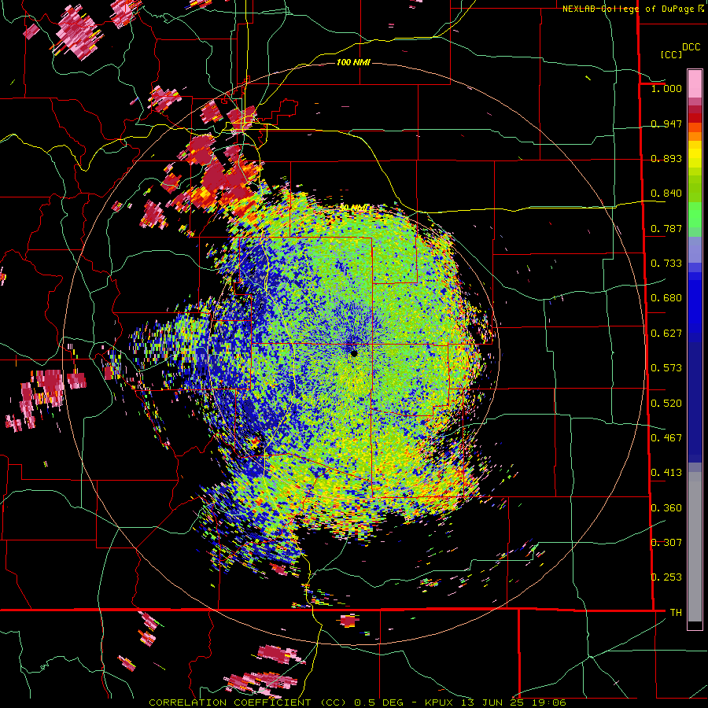Click the 0.840 scale label
This screenshot has width=708, height=708.
pyautogui.click(x=666, y=194)
